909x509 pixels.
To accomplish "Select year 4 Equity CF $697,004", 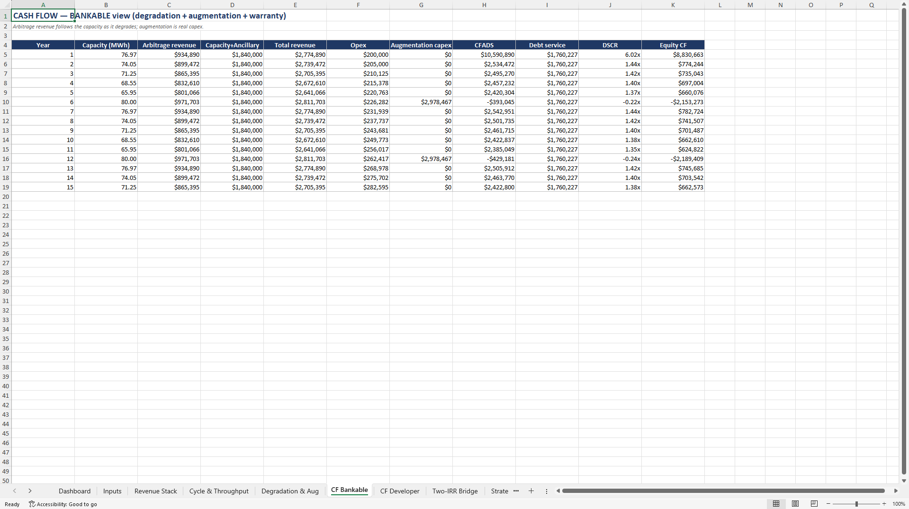I will point(673,83).
